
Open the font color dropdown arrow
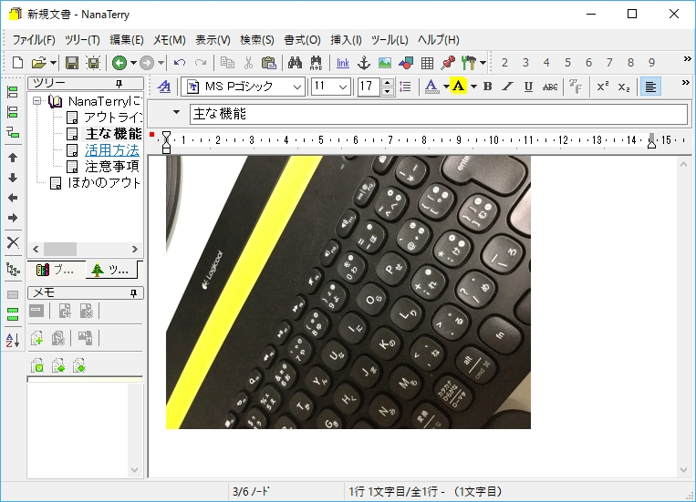pos(446,87)
